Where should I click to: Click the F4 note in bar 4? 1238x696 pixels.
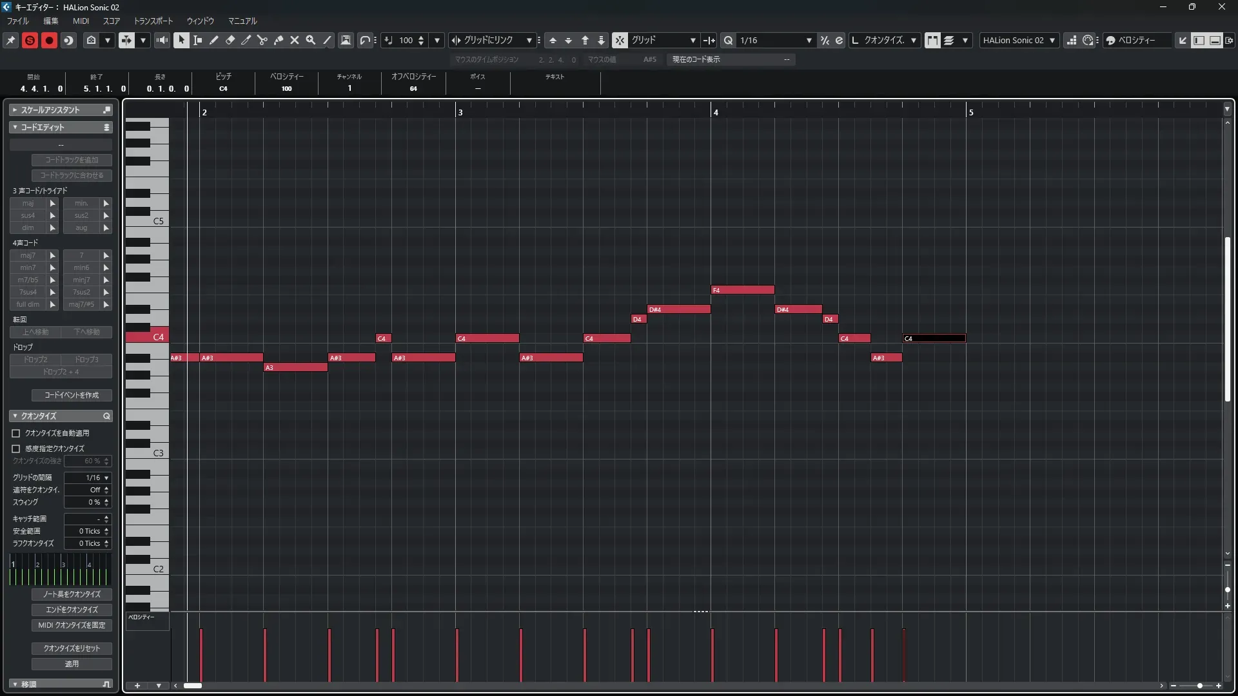point(743,290)
